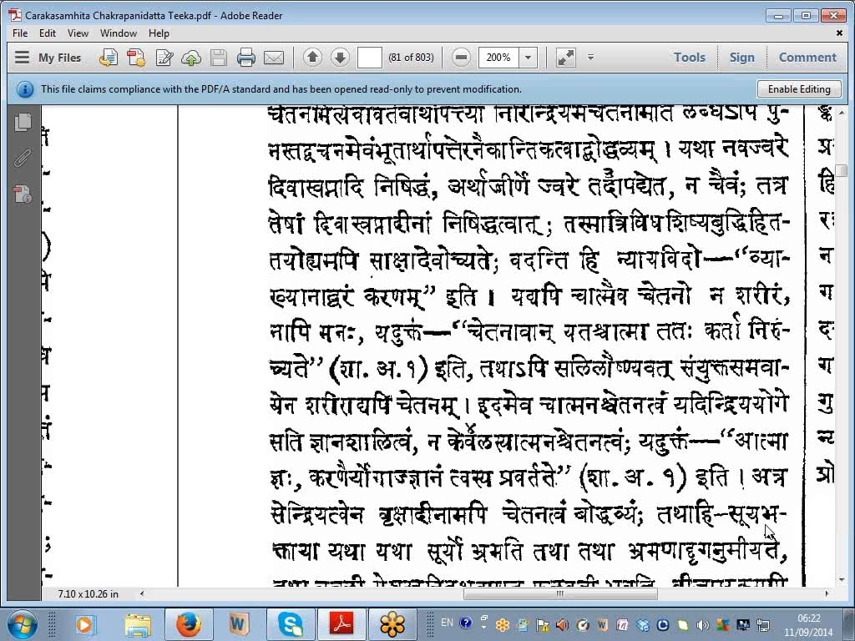Image resolution: width=855 pixels, height=641 pixels.
Task: Open Page Thumbnails panel in left sidebar
Action: pyautogui.click(x=23, y=122)
